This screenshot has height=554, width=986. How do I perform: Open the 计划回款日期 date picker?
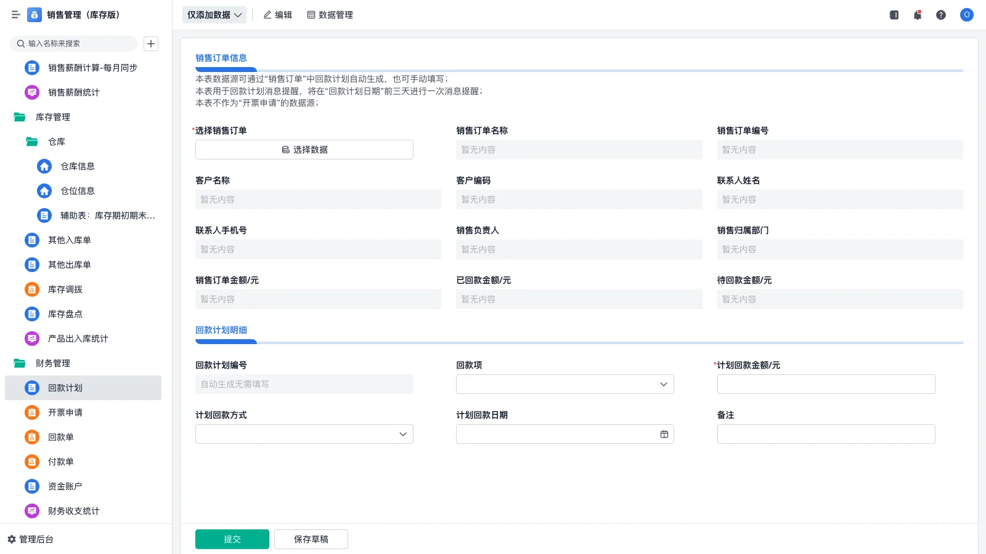click(564, 433)
